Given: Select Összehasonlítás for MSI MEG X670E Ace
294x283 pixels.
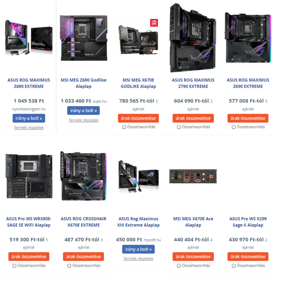Looking at the screenshot, I should click(179, 266).
